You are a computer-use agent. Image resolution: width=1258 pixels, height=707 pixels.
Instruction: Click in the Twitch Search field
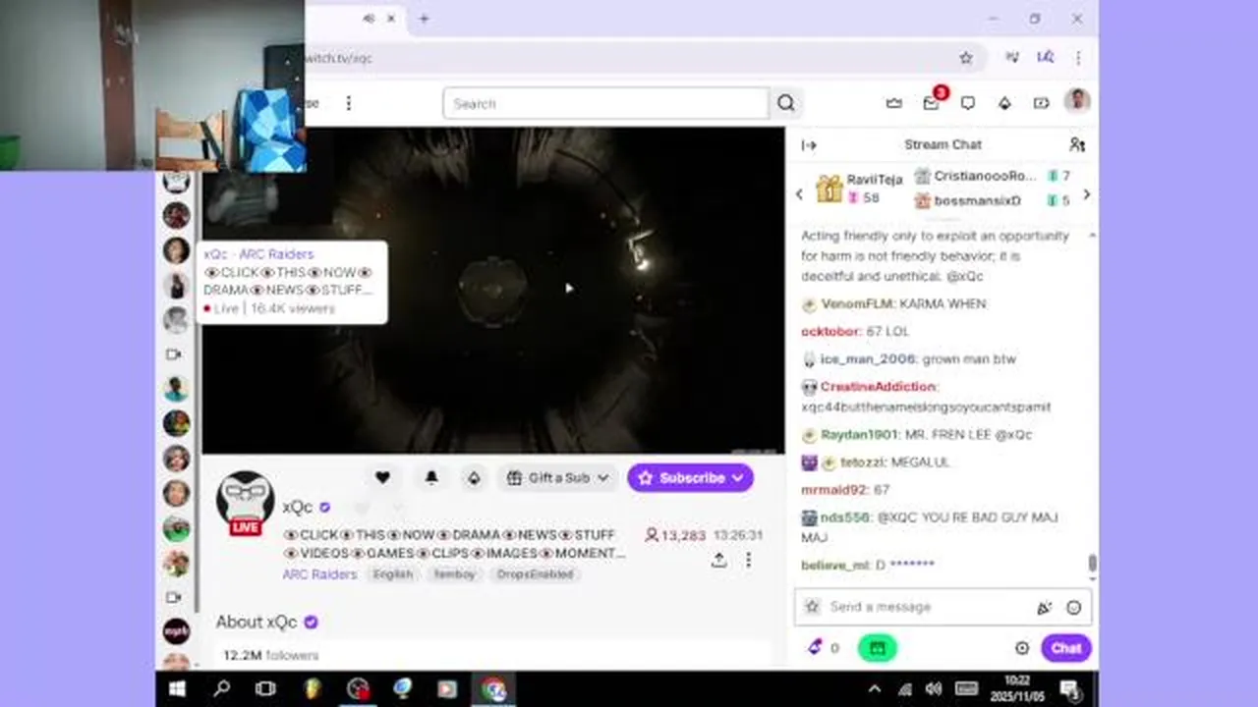[605, 103]
